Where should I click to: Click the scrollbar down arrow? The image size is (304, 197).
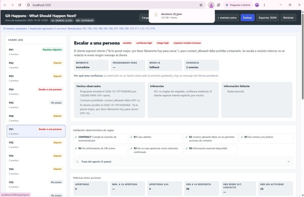coord(302,195)
